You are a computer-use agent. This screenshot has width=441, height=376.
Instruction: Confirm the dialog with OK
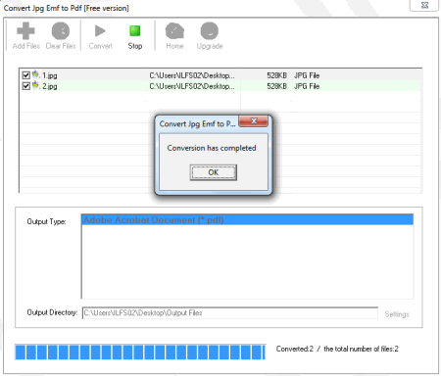click(214, 172)
